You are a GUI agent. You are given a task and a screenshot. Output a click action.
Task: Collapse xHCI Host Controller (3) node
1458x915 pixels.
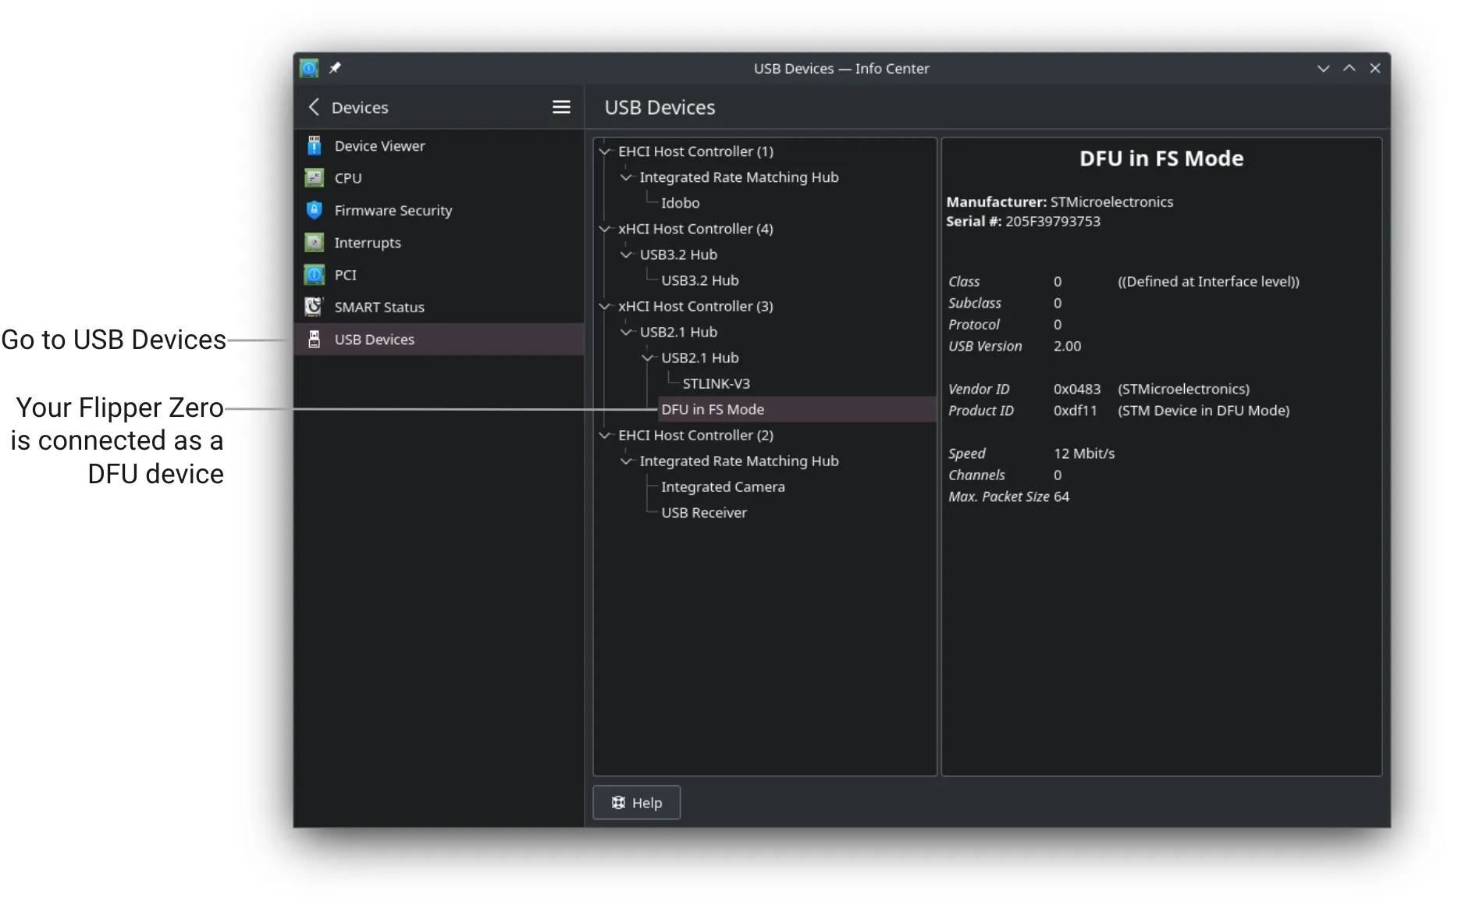pos(604,306)
